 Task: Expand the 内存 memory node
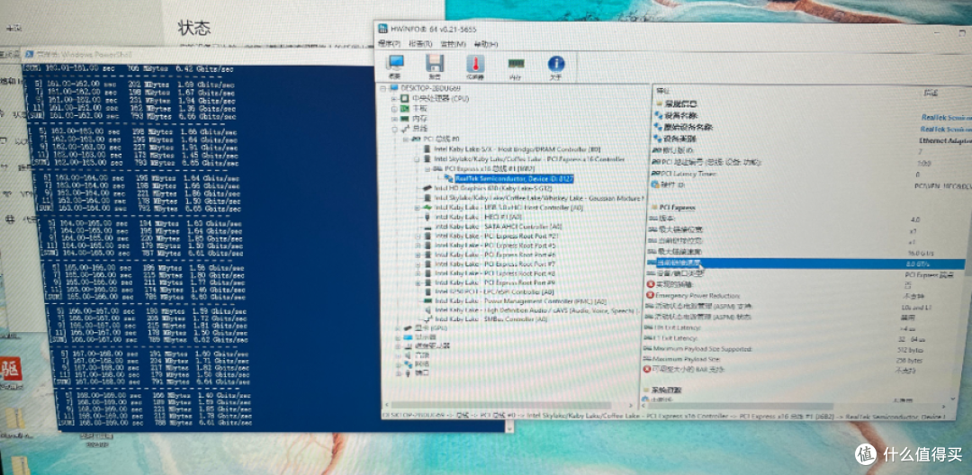tap(393, 118)
